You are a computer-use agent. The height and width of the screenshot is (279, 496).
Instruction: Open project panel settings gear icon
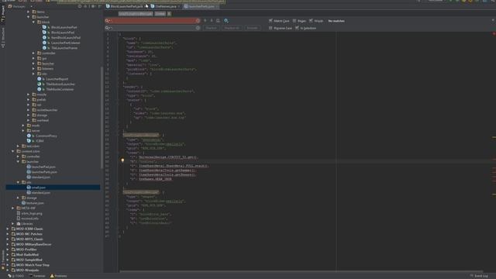(x=93, y=6)
